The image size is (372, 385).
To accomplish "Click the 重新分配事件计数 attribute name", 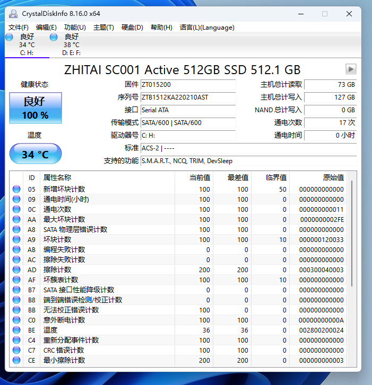I will 71,340.
